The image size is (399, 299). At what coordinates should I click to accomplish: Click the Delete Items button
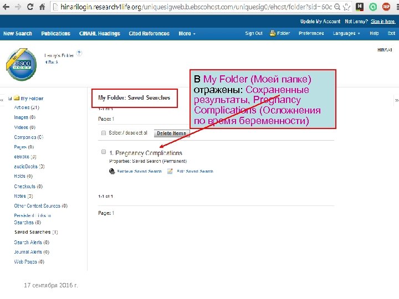(x=172, y=133)
